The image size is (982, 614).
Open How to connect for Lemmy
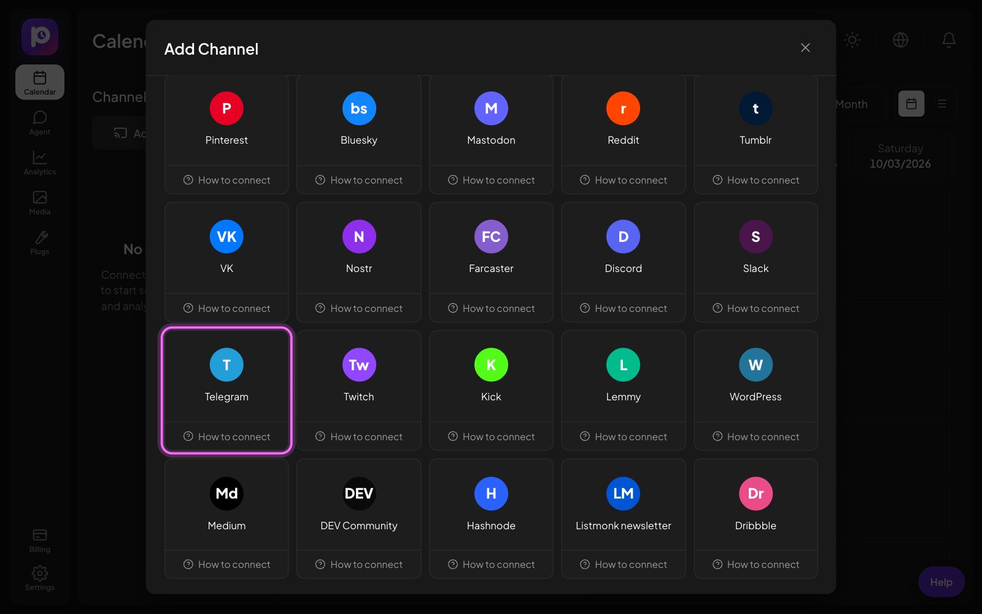coord(624,437)
